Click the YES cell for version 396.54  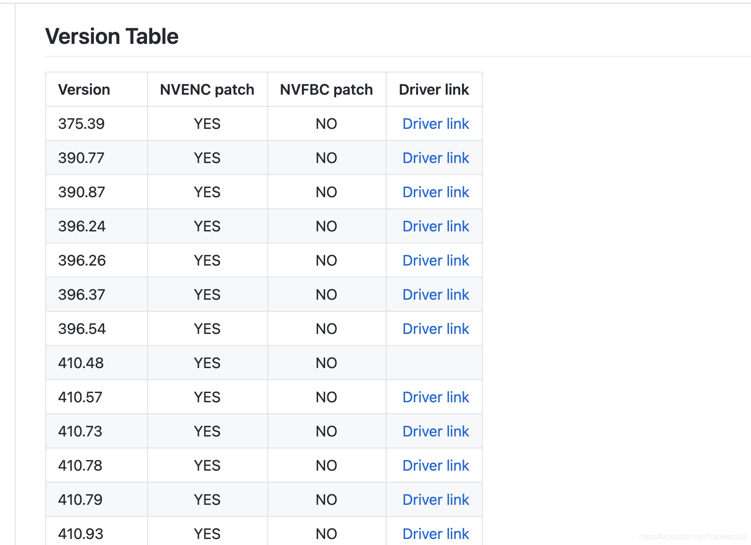point(207,329)
